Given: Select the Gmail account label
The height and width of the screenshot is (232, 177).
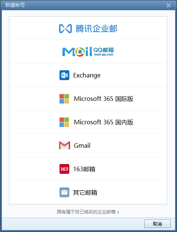Looking at the screenshot, I should (x=82, y=145).
